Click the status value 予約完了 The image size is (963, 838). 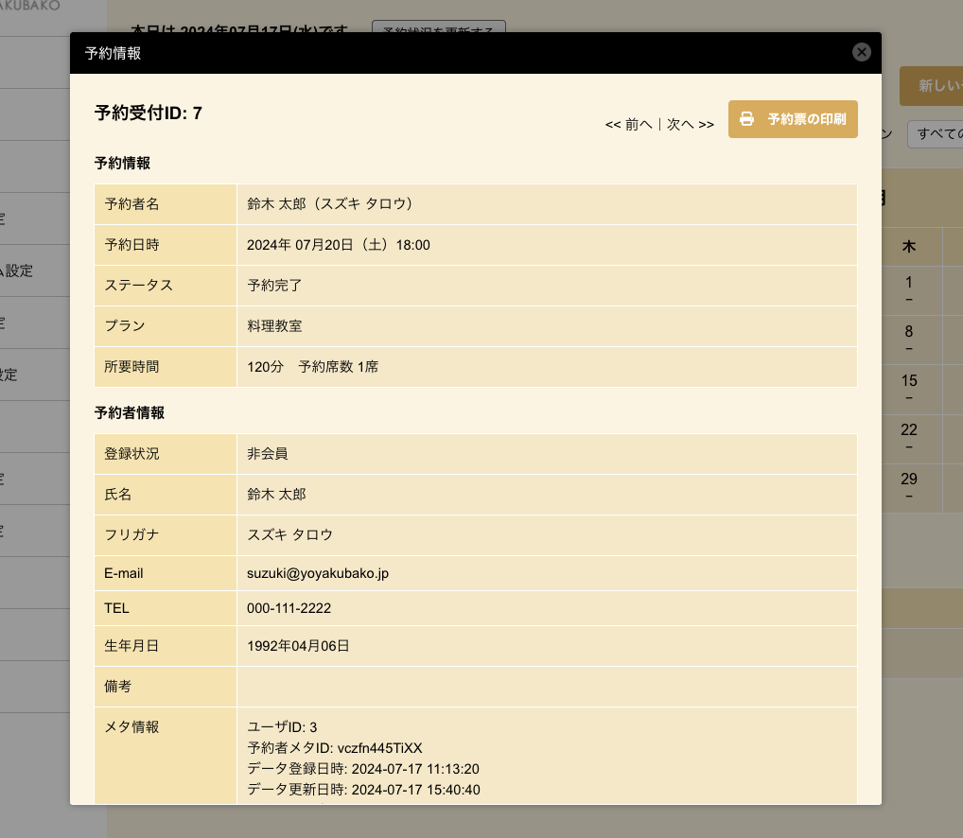tap(274, 286)
